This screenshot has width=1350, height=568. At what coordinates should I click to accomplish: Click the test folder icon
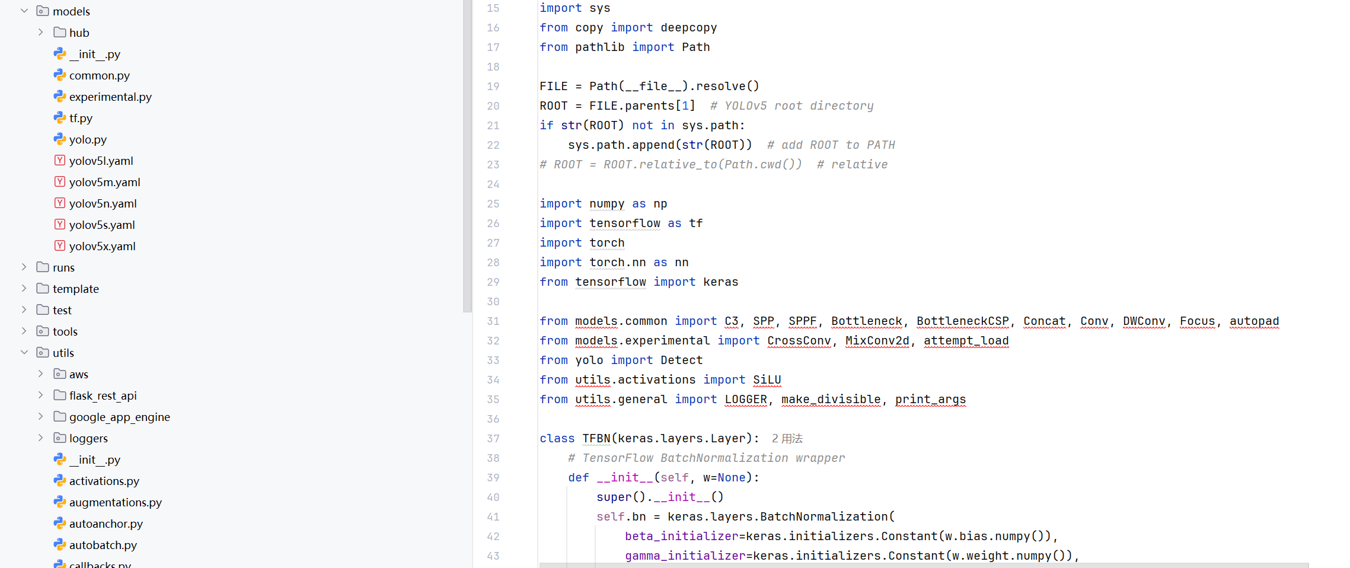pyautogui.click(x=43, y=309)
